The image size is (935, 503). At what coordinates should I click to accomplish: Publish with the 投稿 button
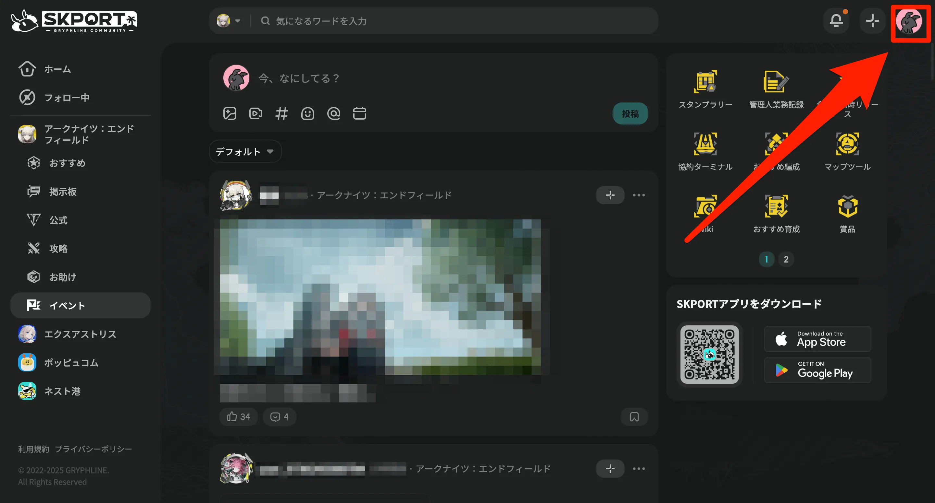630,113
